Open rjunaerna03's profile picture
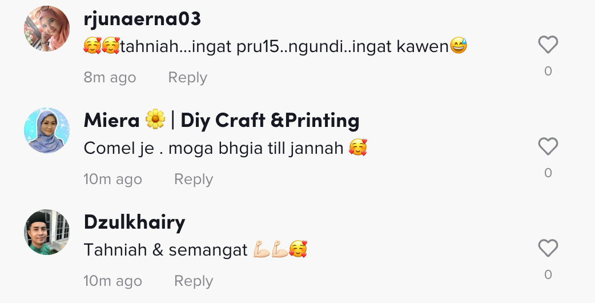595x303 pixels. pyautogui.click(x=47, y=29)
